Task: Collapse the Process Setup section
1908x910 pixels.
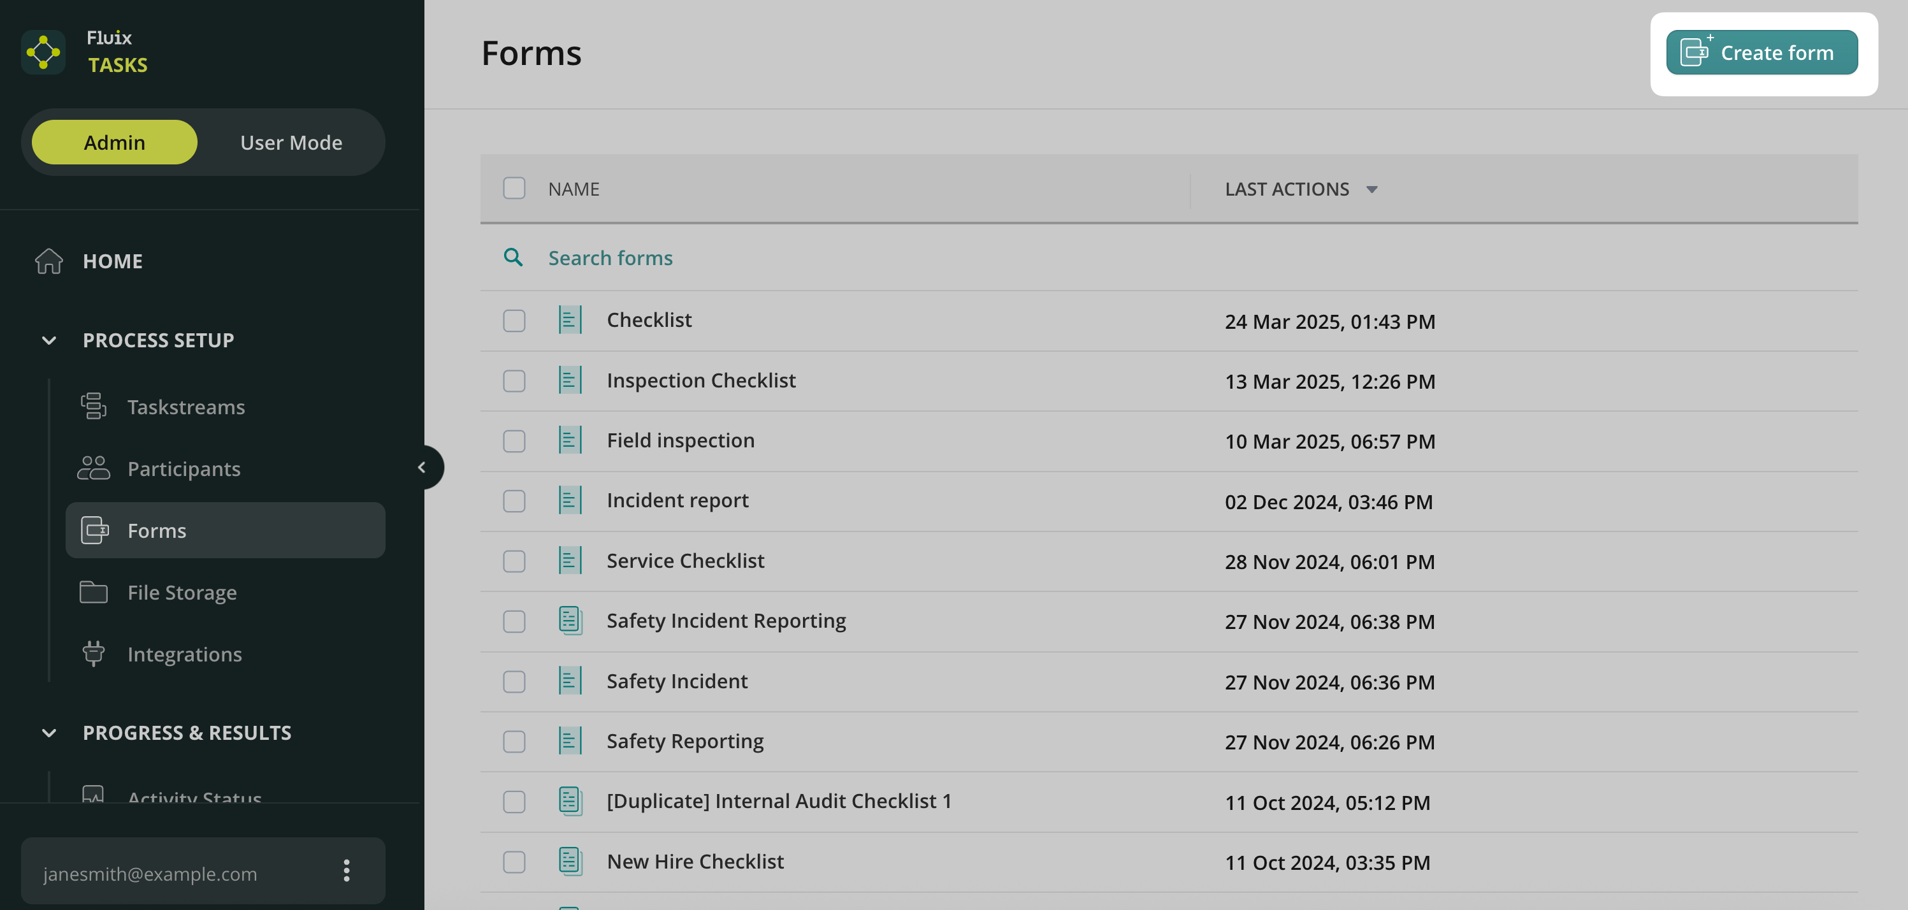Action: tap(49, 340)
